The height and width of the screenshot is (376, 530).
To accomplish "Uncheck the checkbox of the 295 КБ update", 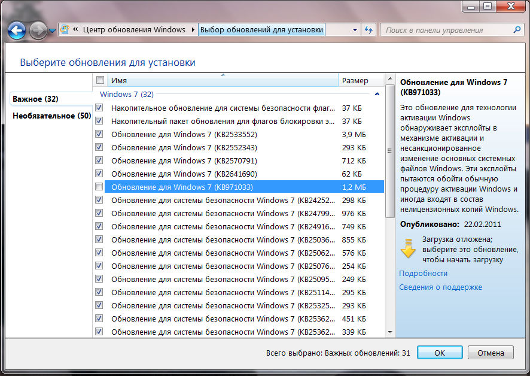I will 99,292.
